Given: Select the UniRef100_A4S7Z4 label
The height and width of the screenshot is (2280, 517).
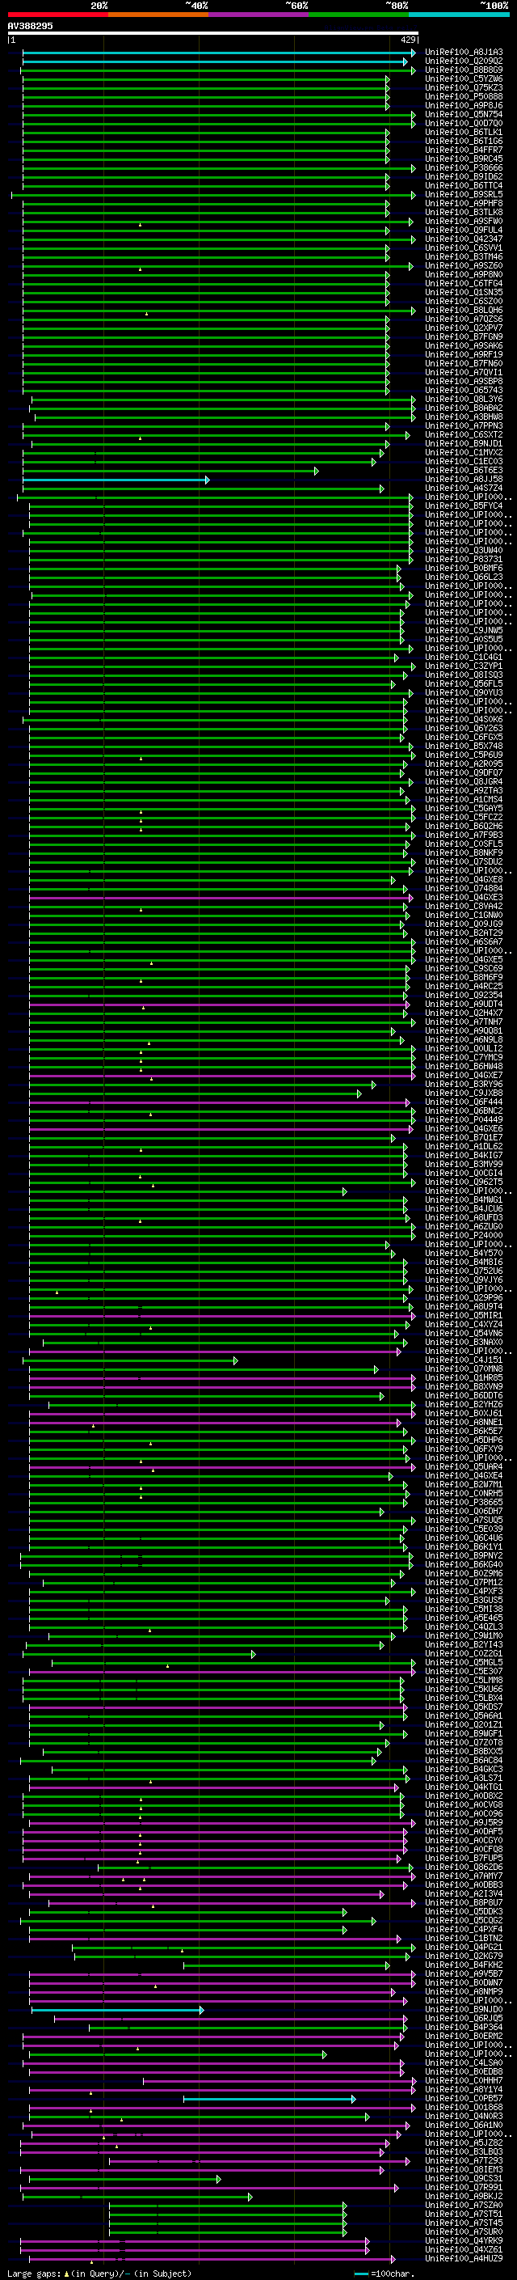Looking at the screenshot, I should coord(464,489).
